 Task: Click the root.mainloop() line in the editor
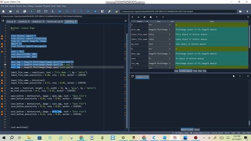coord(20,127)
